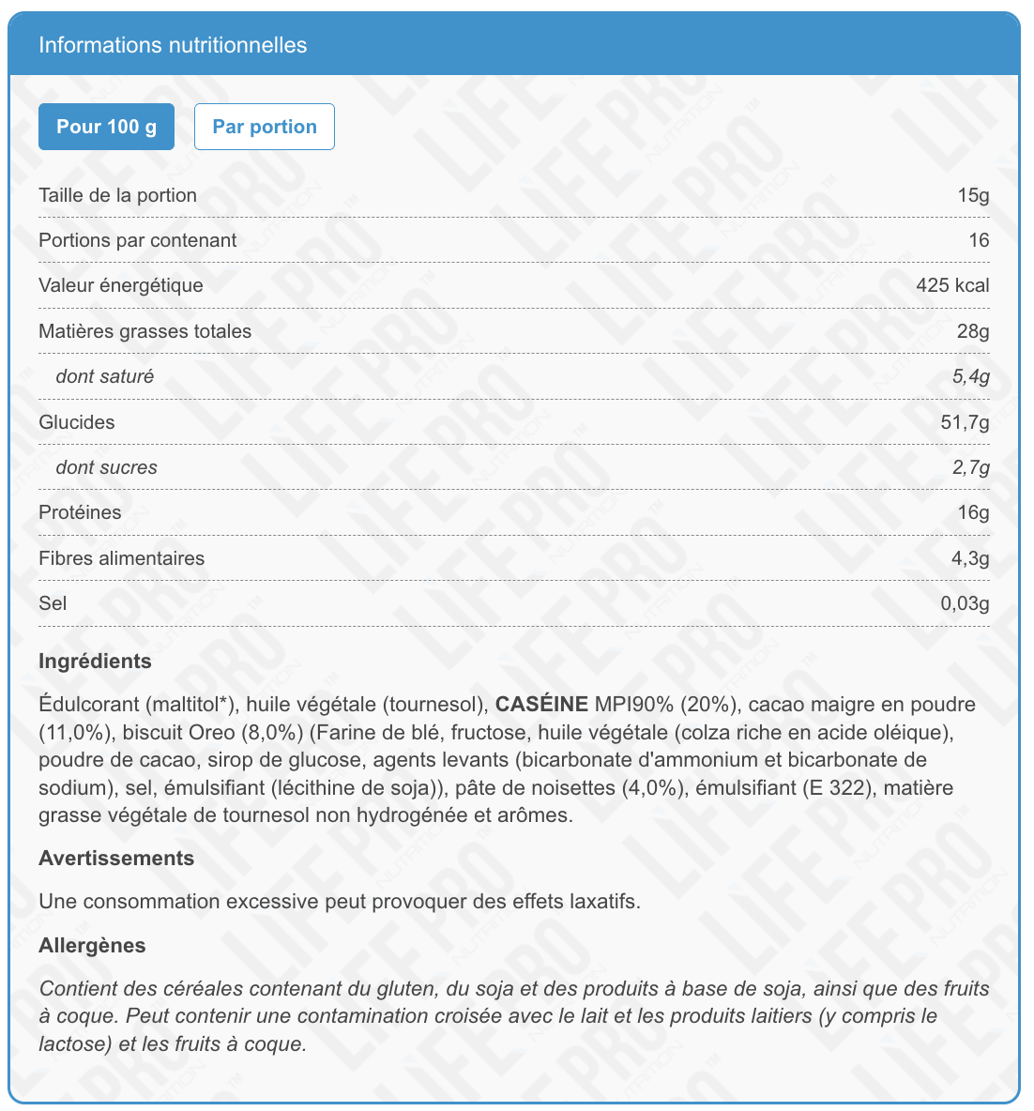1034x1111 pixels.
Task: Click the bold 'CASÉINE' ingredient word
Action: click(541, 704)
